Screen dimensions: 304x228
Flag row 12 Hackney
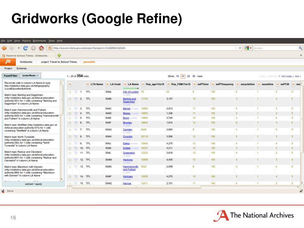pyautogui.click(x=76, y=160)
